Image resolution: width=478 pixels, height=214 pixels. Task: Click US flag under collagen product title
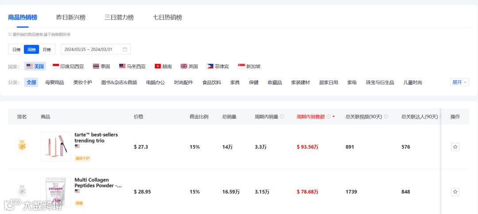coord(77,191)
